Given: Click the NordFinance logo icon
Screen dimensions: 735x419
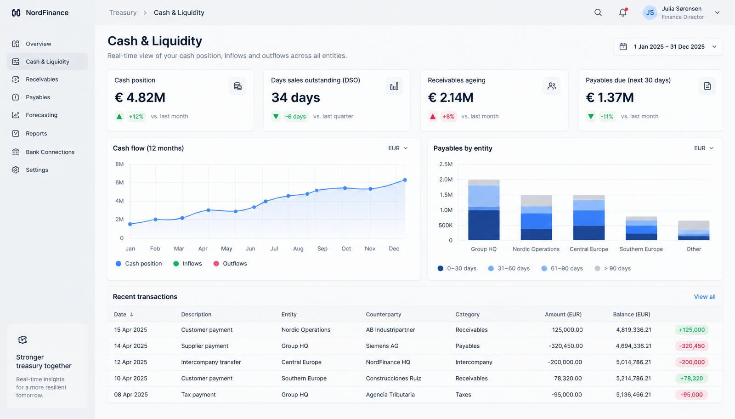Looking at the screenshot, I should 16,13.
